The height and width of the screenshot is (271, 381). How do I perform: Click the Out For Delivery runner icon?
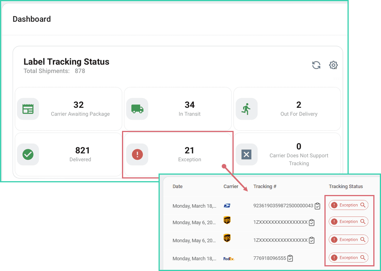click(246, 109)
